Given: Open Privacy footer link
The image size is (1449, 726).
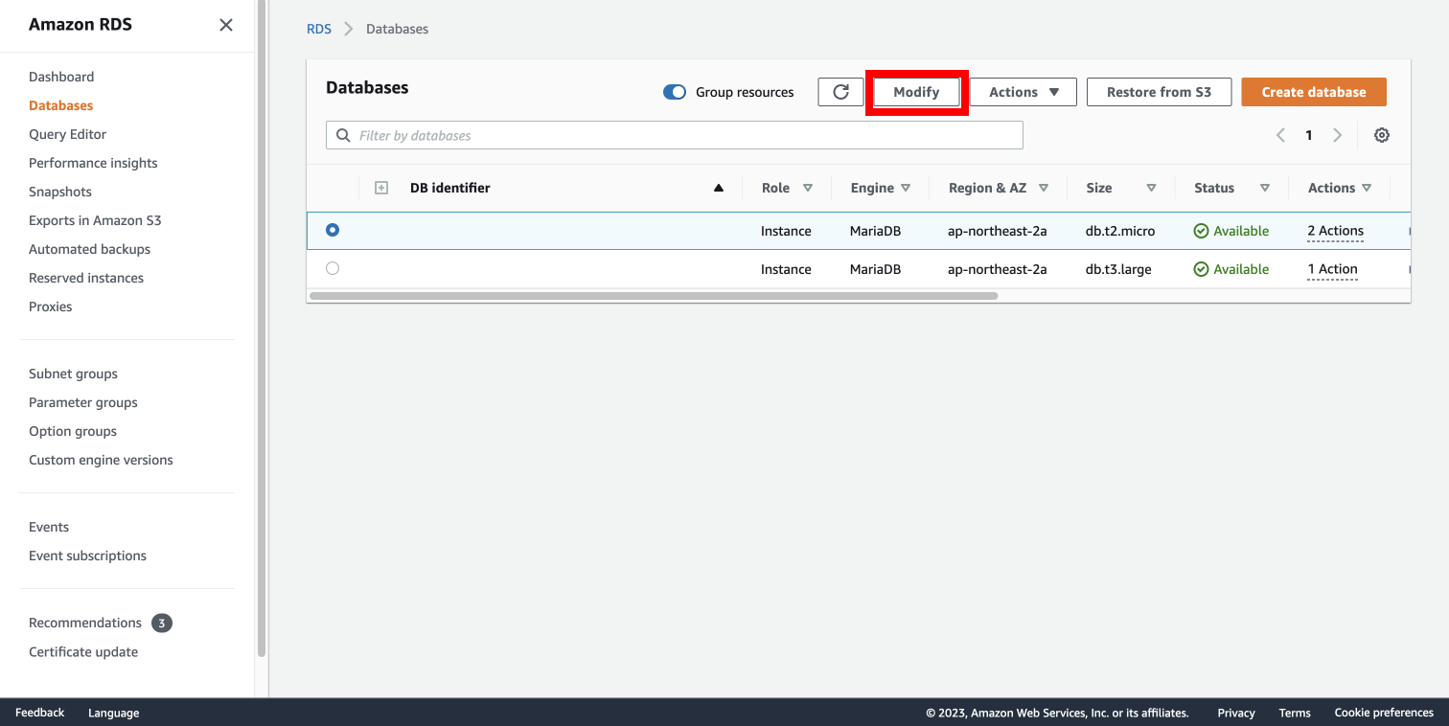Looking at the screenshot, I should tap(1236, 713).
